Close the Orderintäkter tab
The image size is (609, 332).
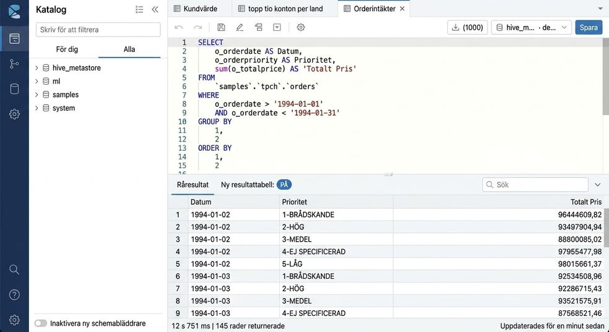point(402,9)
